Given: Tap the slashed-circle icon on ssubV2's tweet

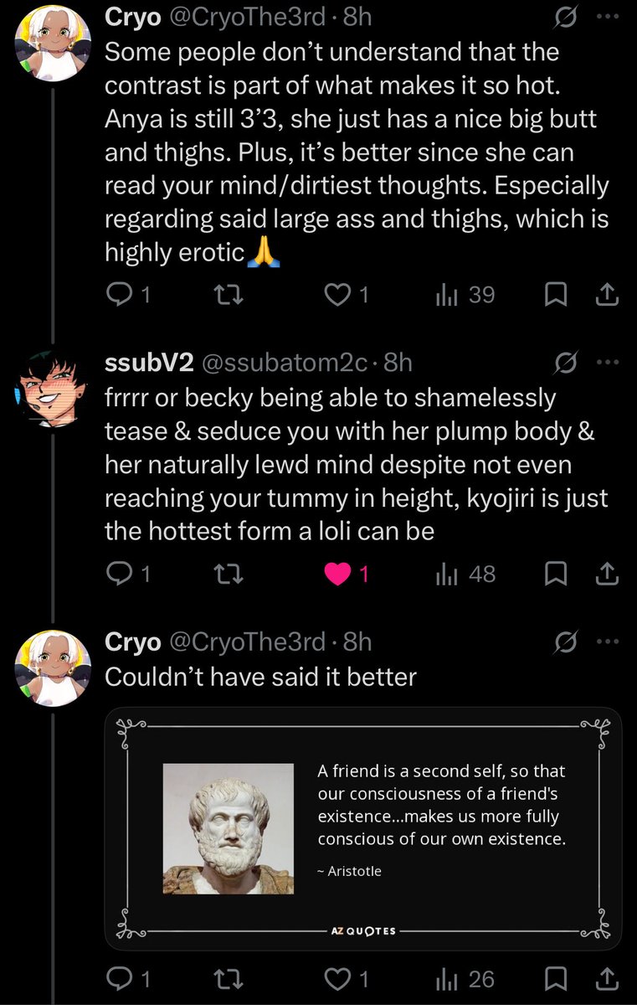Looking at the screenshot, I should [x=566, y=363].
